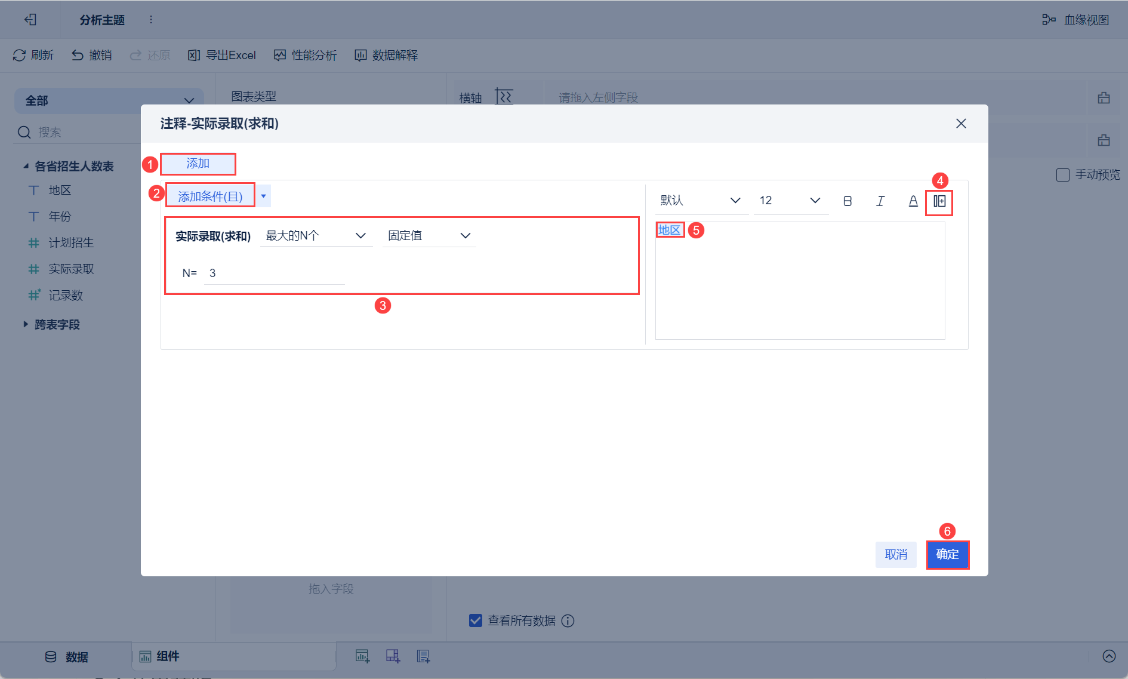Click the 撤销 undo button

tap(92, 55)
